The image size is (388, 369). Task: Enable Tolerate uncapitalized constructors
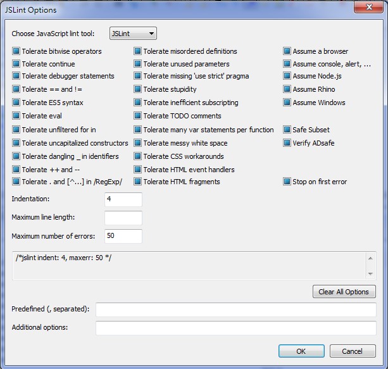[16, 143]
